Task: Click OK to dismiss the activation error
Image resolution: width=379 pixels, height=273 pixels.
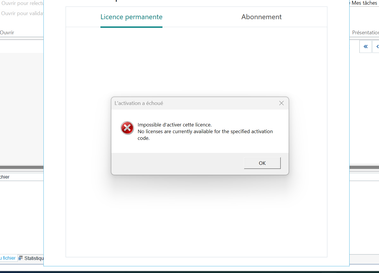Action: pos(262,163)
